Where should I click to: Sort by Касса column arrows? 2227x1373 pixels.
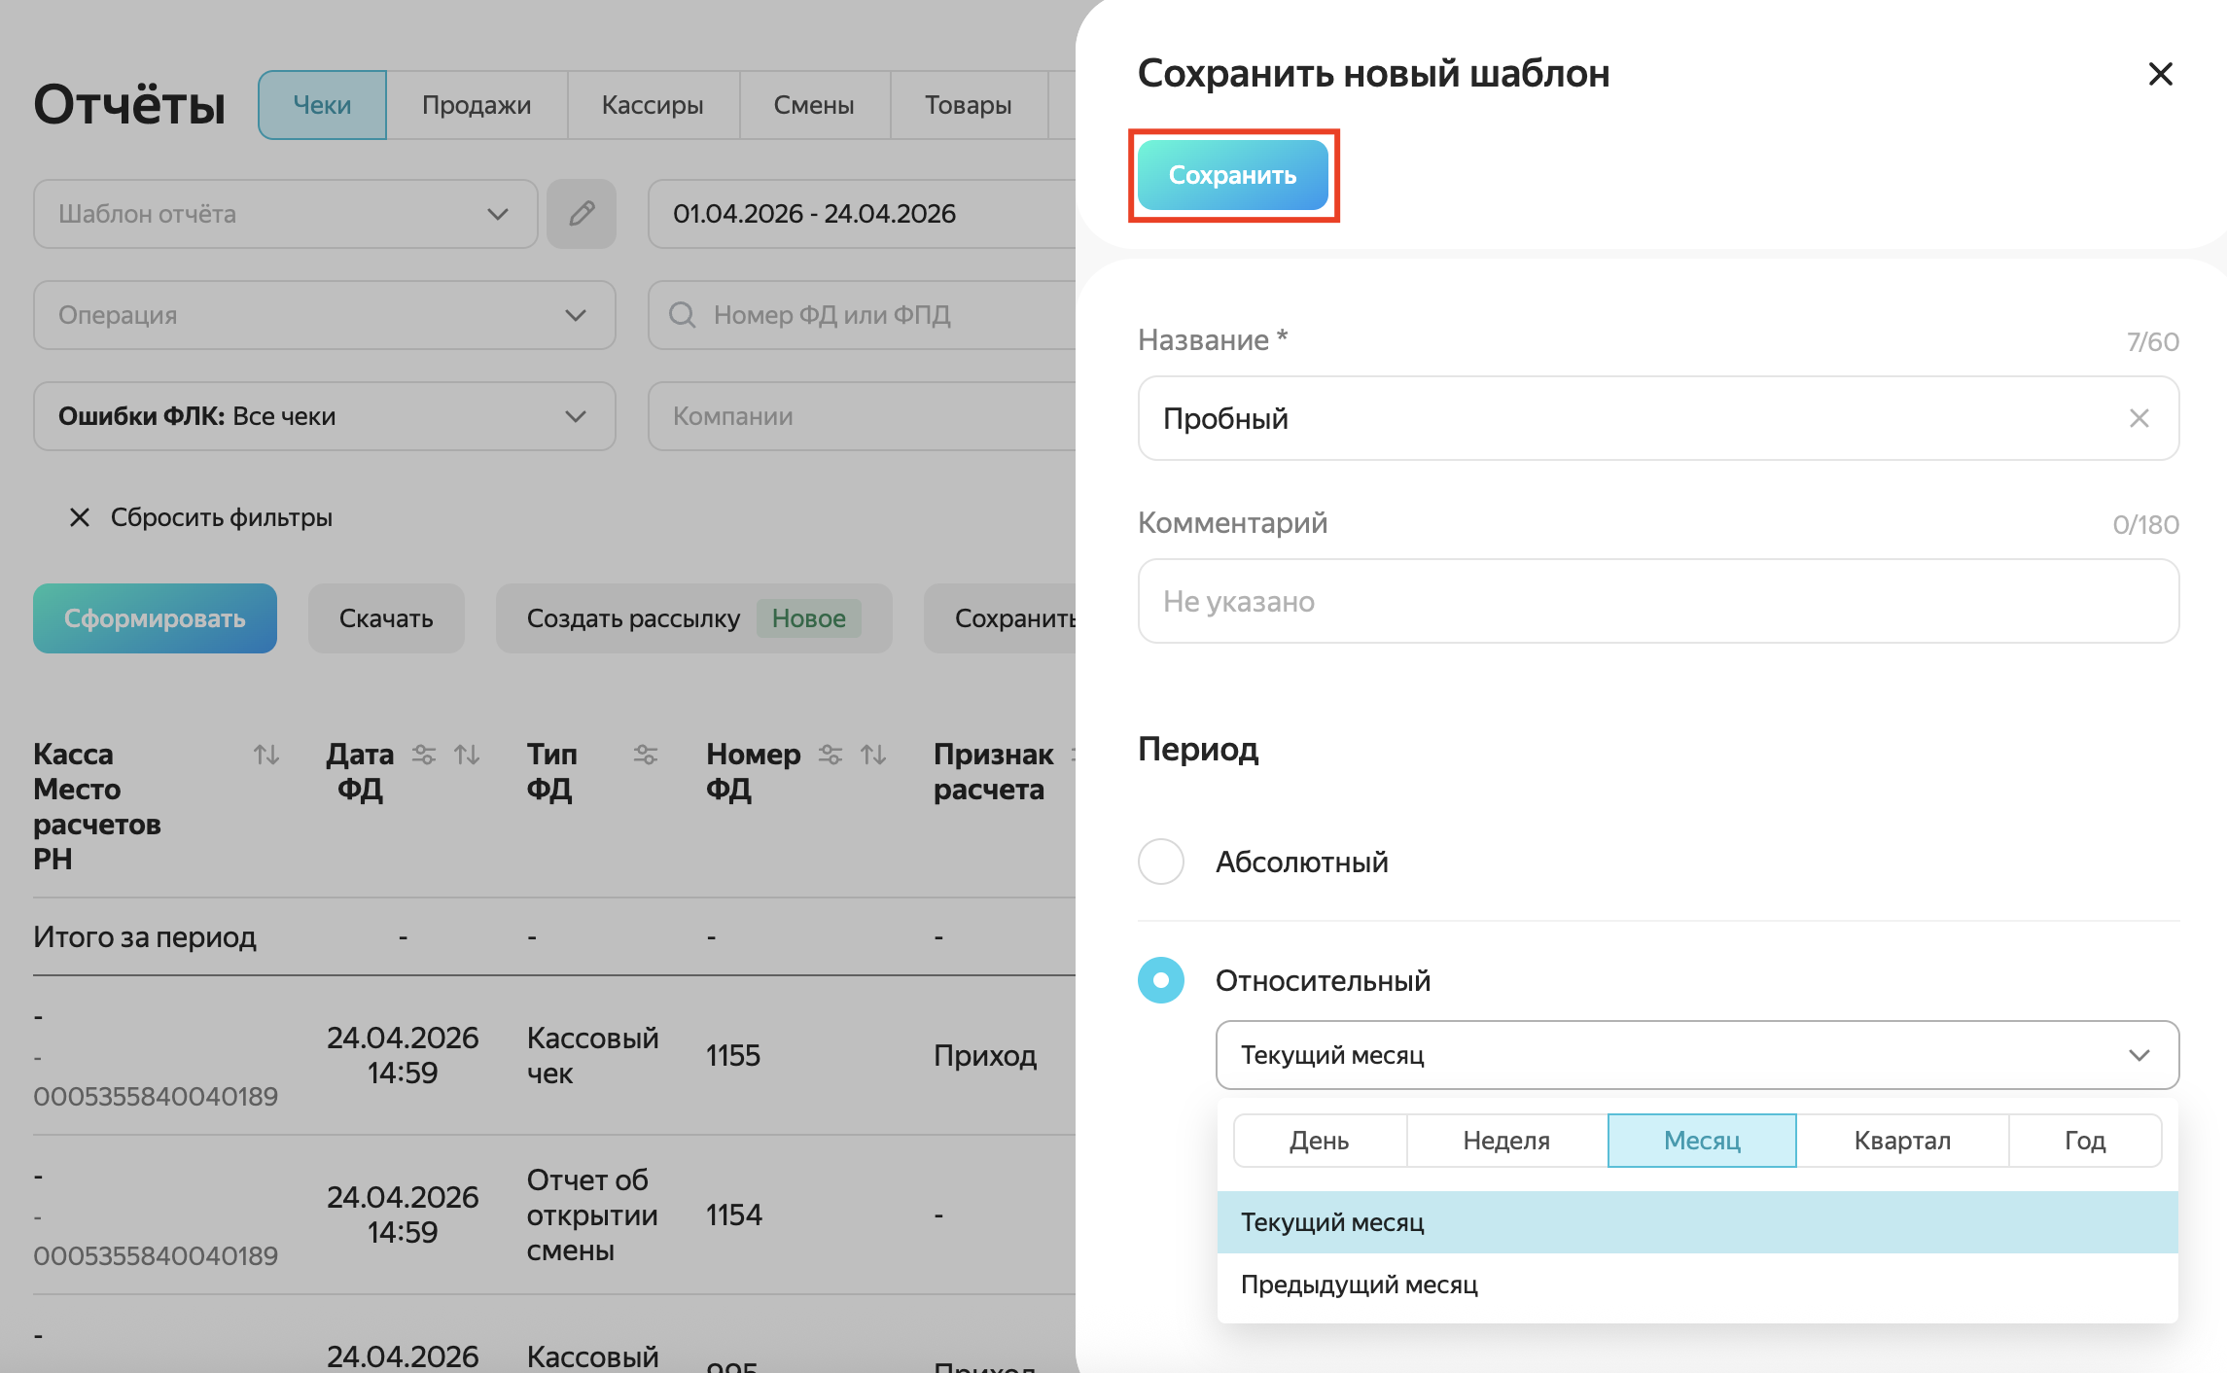click(x=266, y=755)
